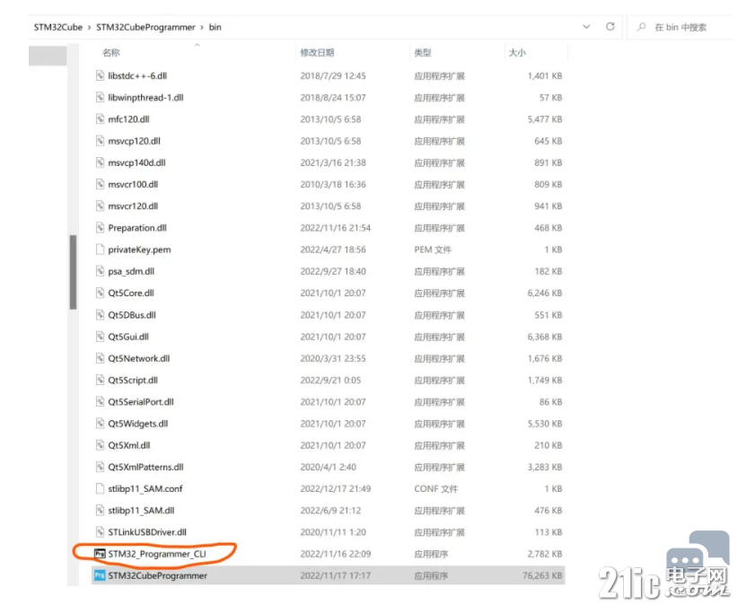Click the date 2022/11/16 22:09
This screenshot has width=737, height=605.
click(336, 554)
